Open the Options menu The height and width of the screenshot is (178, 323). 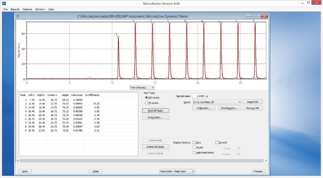click(x=28, y=9)
